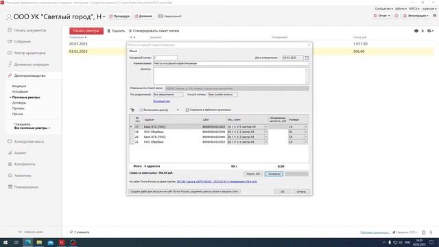Screen dimensions: 439x247
Task: Open the Печать документов sidebar section
Action: pyautogui.click(x=30, y=30)
